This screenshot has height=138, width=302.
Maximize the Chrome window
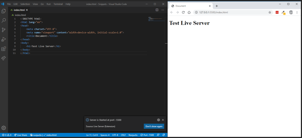click(288, 4)
